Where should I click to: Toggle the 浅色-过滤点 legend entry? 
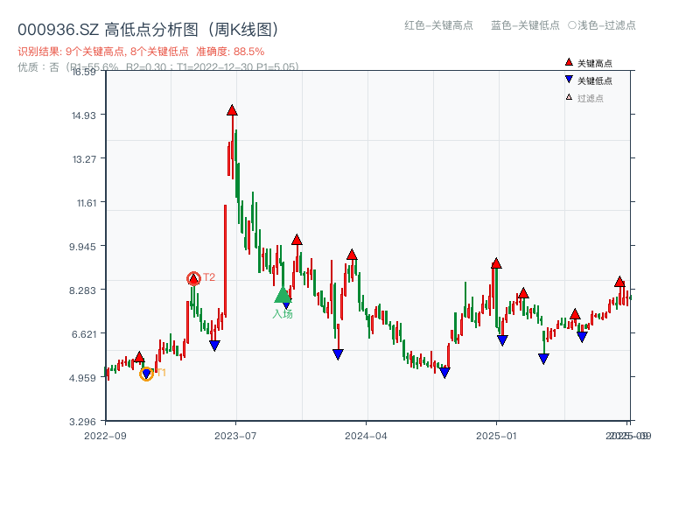[x=601, y=26]
